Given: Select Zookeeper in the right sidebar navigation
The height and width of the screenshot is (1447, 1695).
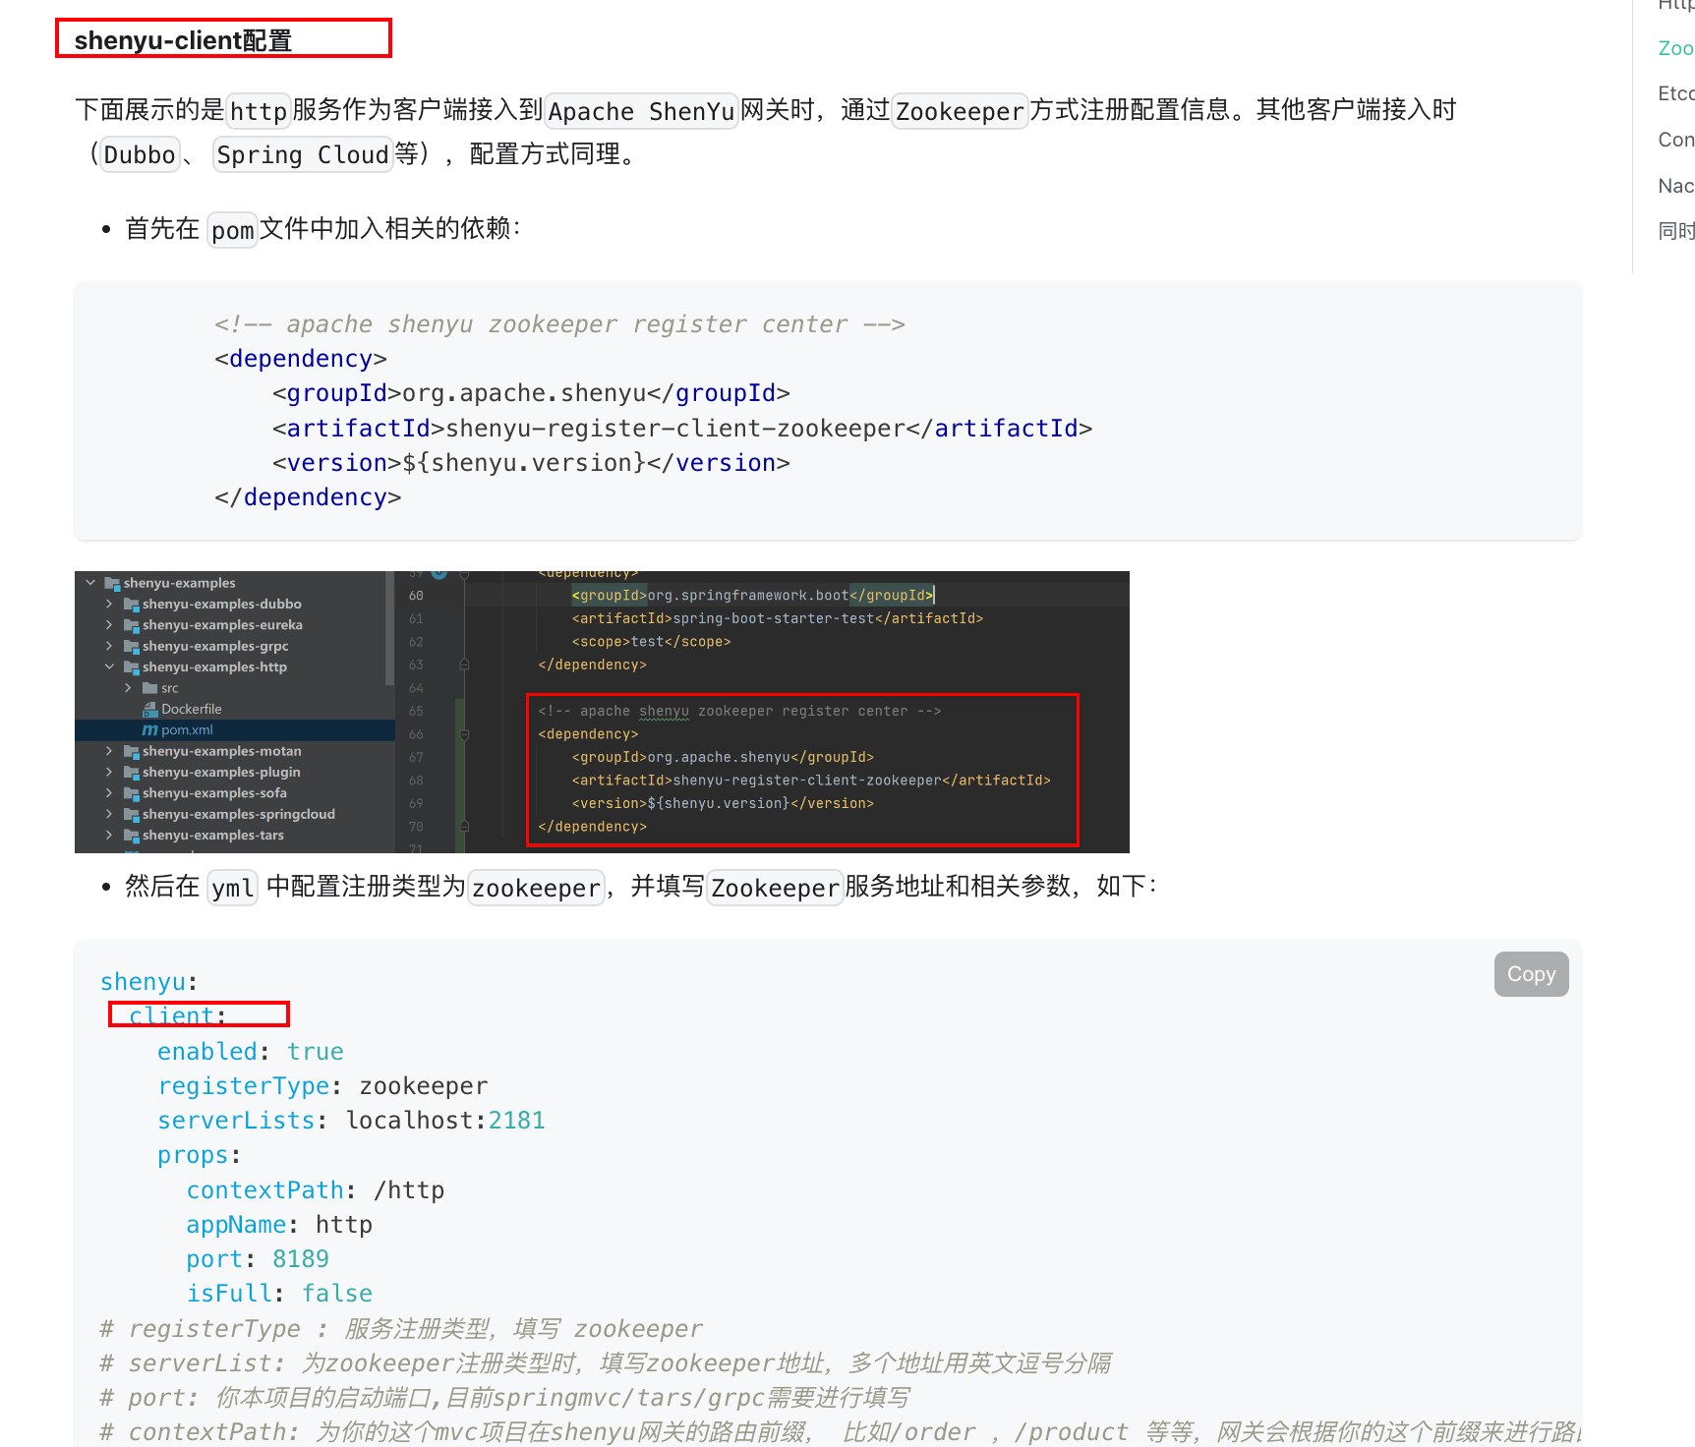Looking at the screenshot, I should click(x=1675, y=47).
